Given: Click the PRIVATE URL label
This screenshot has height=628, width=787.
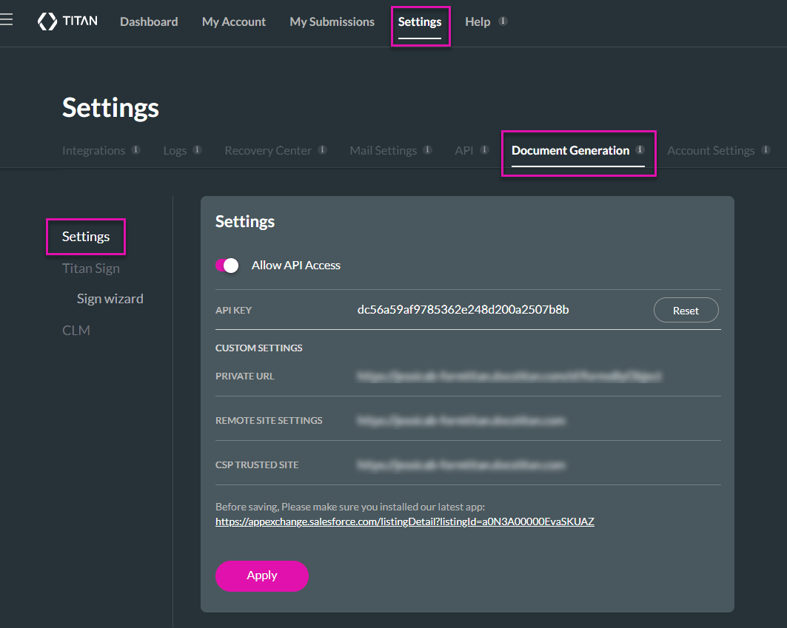Looking at the screenshot, I should pos(245,377).
